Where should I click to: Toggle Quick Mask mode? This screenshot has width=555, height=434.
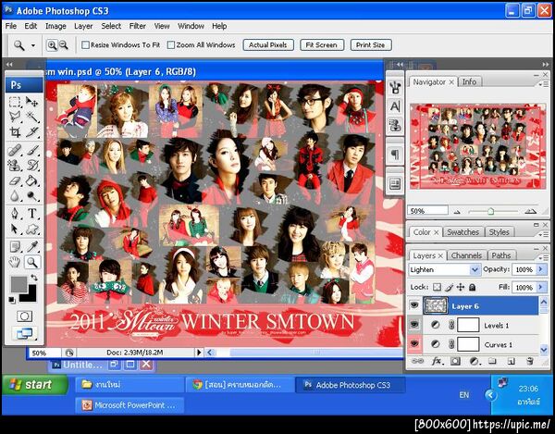point(24,316)
